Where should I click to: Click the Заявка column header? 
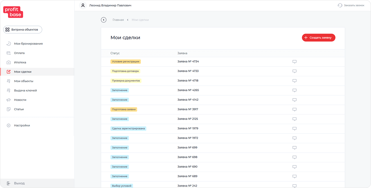(x=182, y=53)
